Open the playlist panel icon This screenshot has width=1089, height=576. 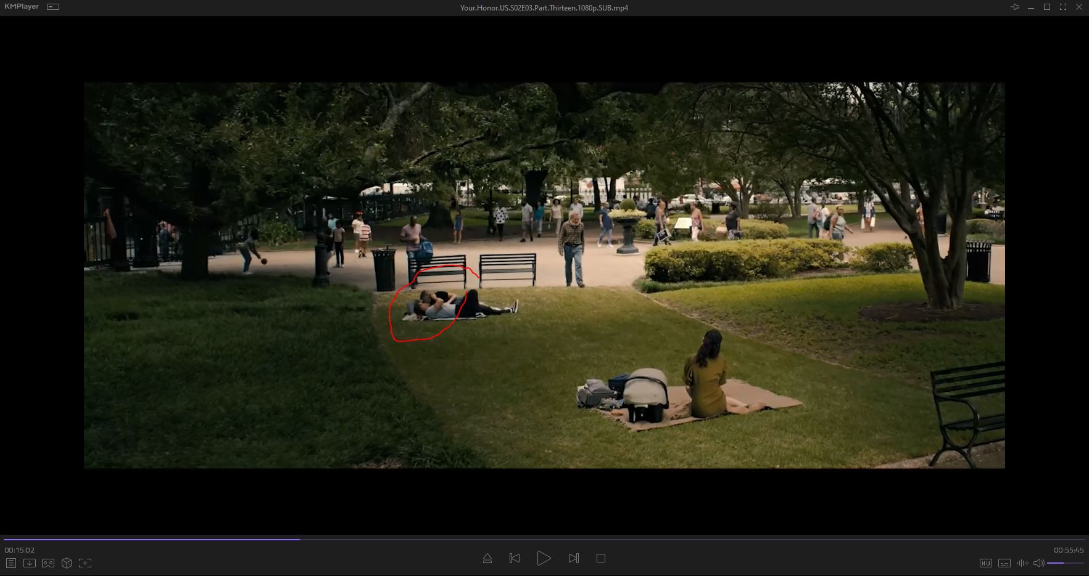point(10,563)
